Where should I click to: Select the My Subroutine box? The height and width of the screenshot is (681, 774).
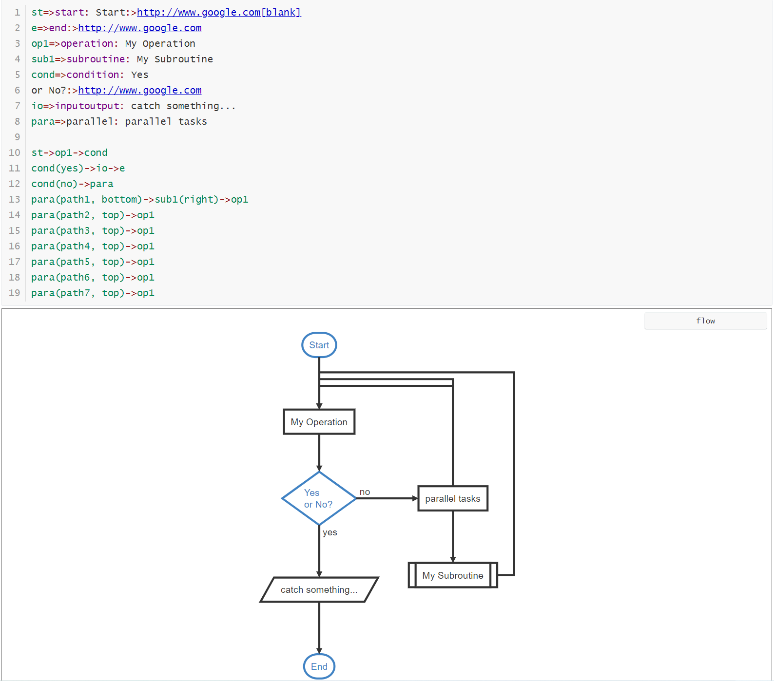[x=453, y=575]
